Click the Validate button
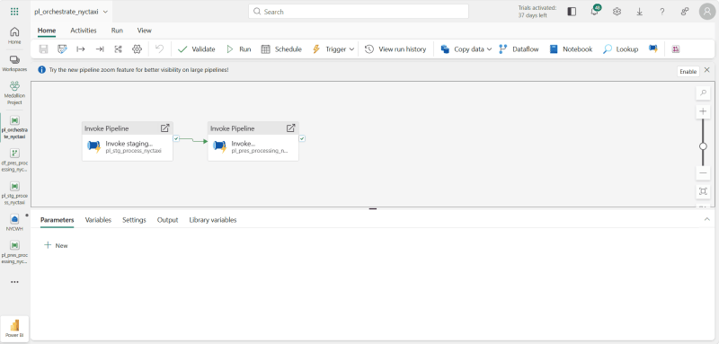Viewport: 719px width, 344px height. tap(196, 49)
